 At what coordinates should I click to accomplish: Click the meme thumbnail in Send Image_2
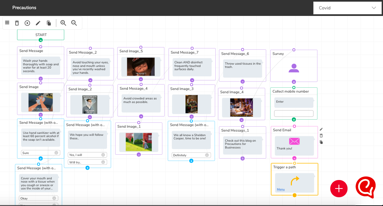90,105
